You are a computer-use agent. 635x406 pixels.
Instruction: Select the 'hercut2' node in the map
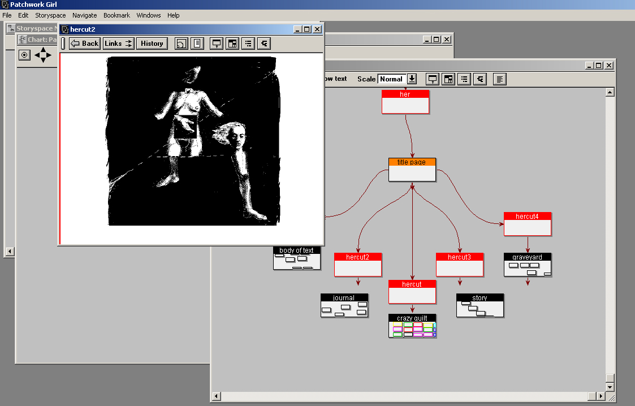[x=358, y=265]
